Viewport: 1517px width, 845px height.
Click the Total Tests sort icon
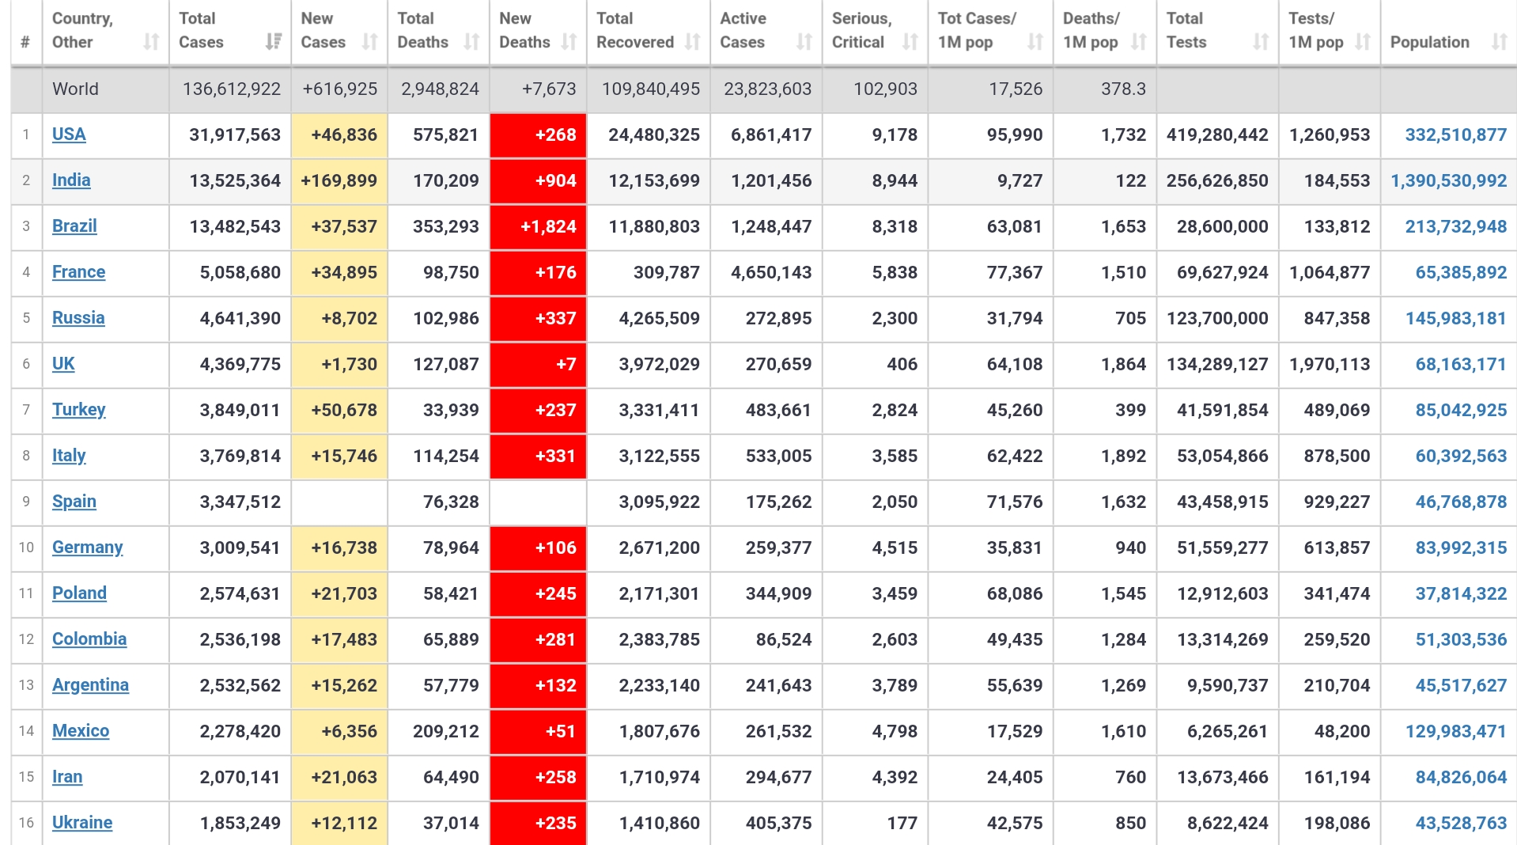(x=1261, y=42)
